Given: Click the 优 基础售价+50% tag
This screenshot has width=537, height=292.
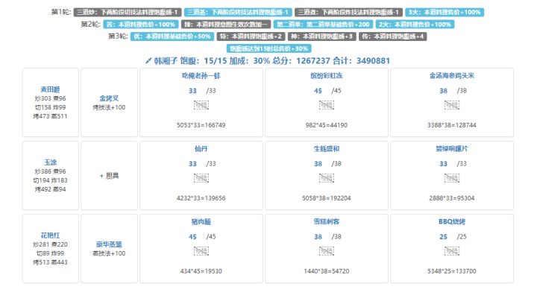Looking at the screenshot, I should pos(172,36).
